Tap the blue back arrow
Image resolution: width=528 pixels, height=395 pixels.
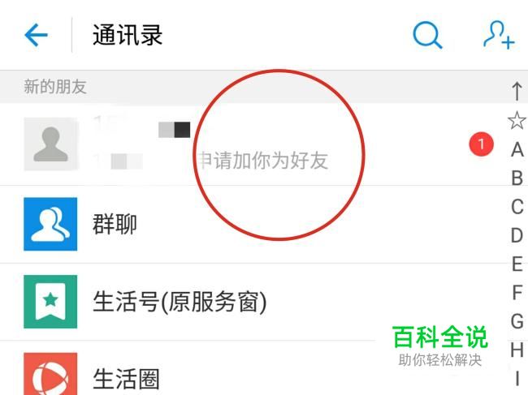click(36, 35)
